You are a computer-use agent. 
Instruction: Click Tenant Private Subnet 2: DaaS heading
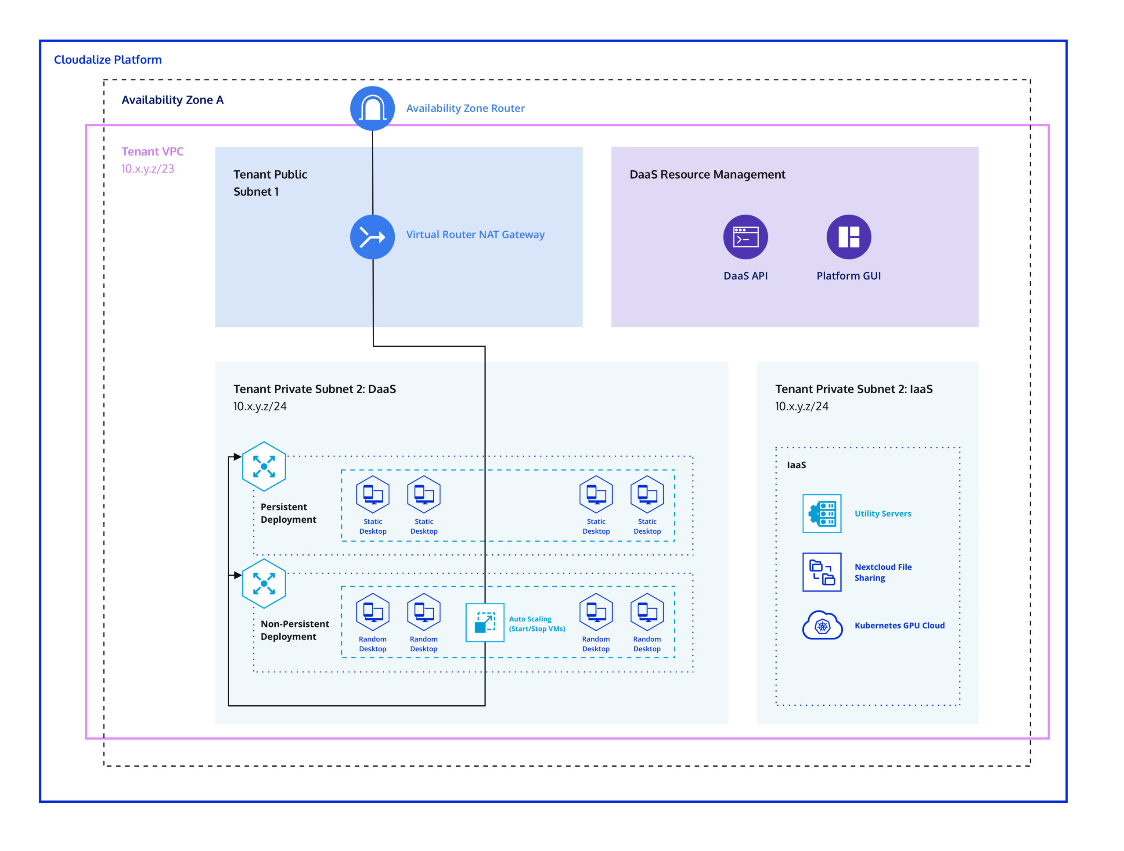(x=314, y=389)
